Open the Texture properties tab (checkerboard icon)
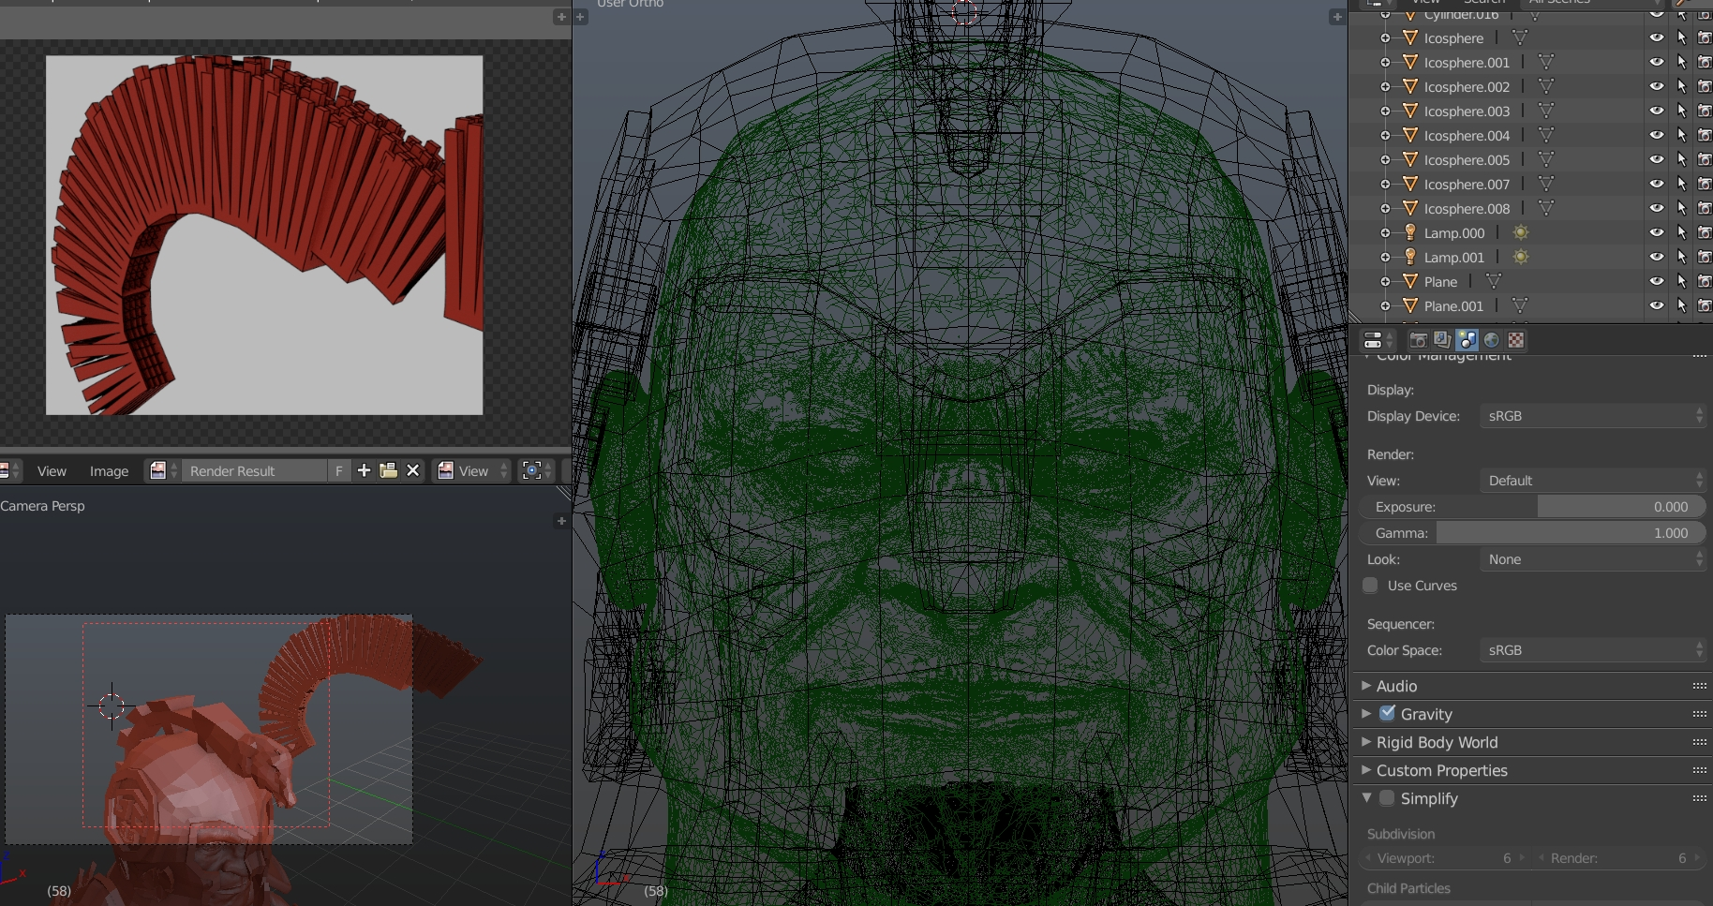 tap(1516, 340)
